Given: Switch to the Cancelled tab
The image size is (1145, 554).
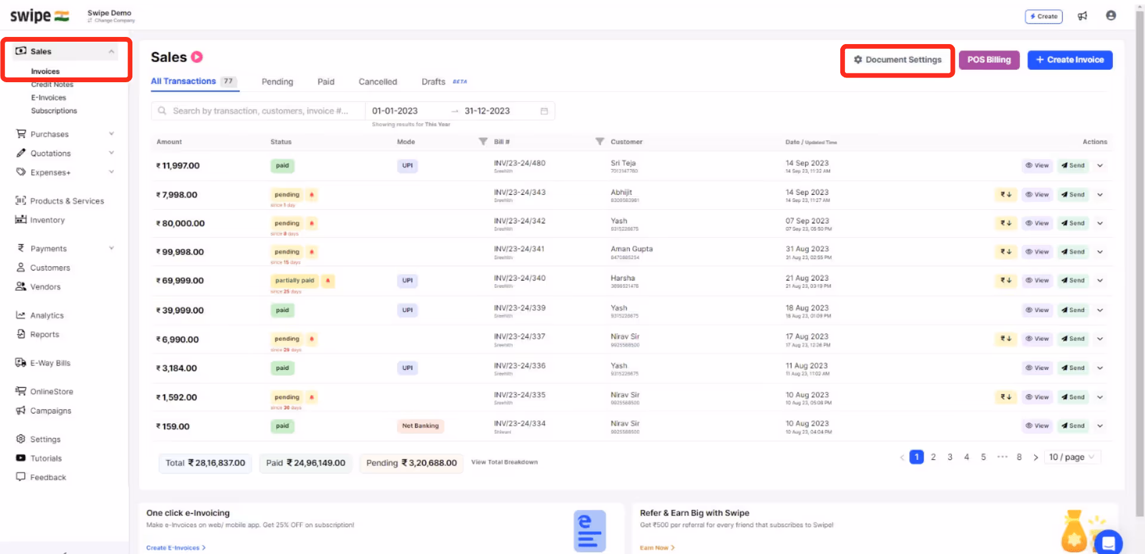Looking at the screenshot, I should tap(377, 82).
